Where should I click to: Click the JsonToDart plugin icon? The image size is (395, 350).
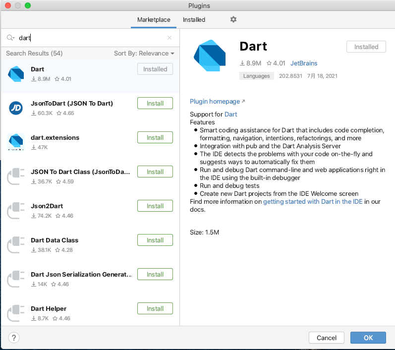pyautogui.click(x=16, y=108)
